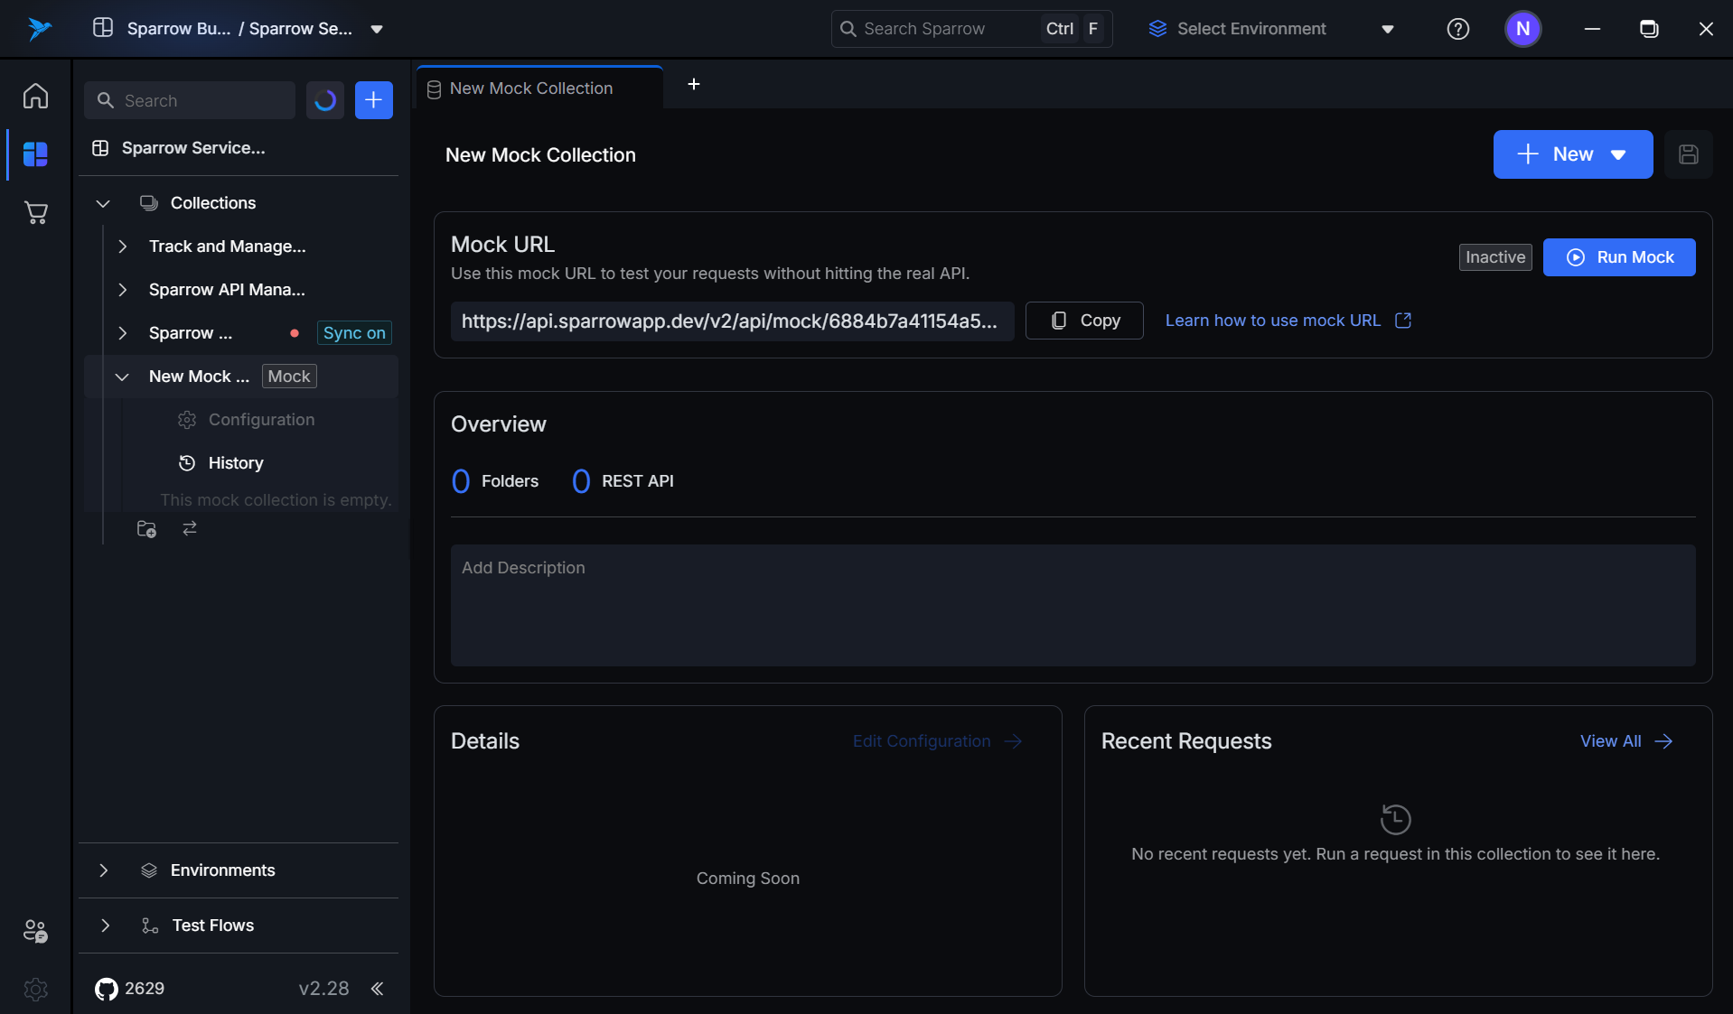Collapse the Collections section
Image resolution: width=1733 pixels, height=1014 pixels.
103,203
